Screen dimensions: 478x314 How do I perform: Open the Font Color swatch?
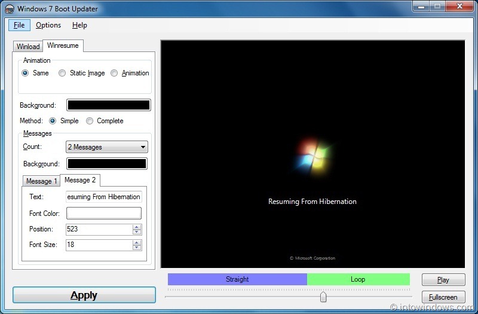(x=104, y=214)
